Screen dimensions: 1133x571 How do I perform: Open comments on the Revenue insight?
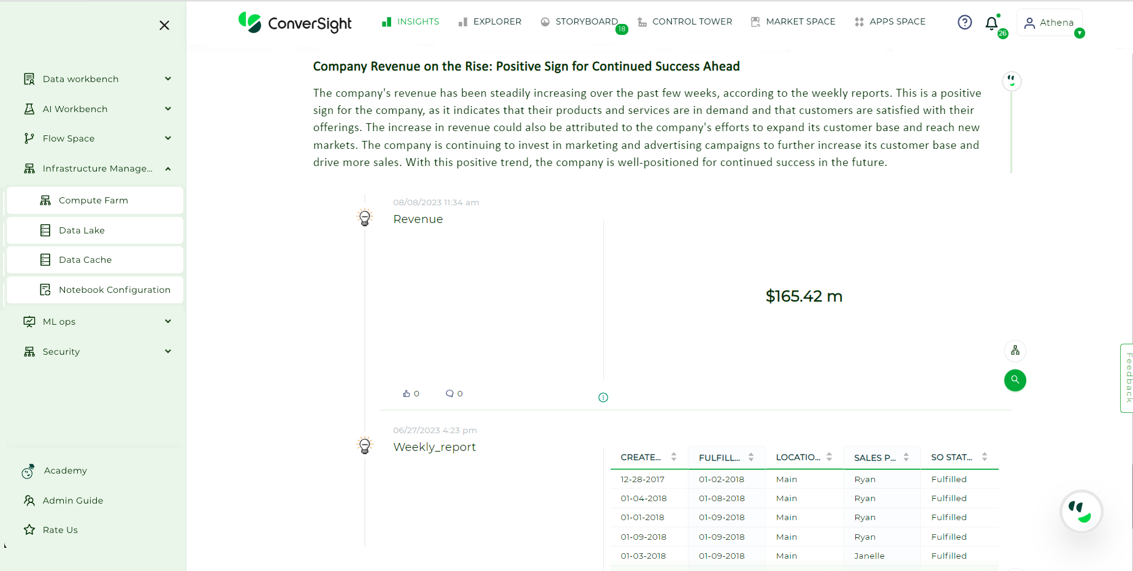pos(454,393)
